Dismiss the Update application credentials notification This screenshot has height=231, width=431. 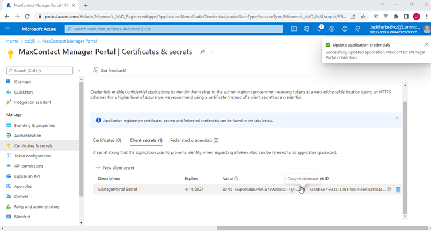click(x=426, y=45)
